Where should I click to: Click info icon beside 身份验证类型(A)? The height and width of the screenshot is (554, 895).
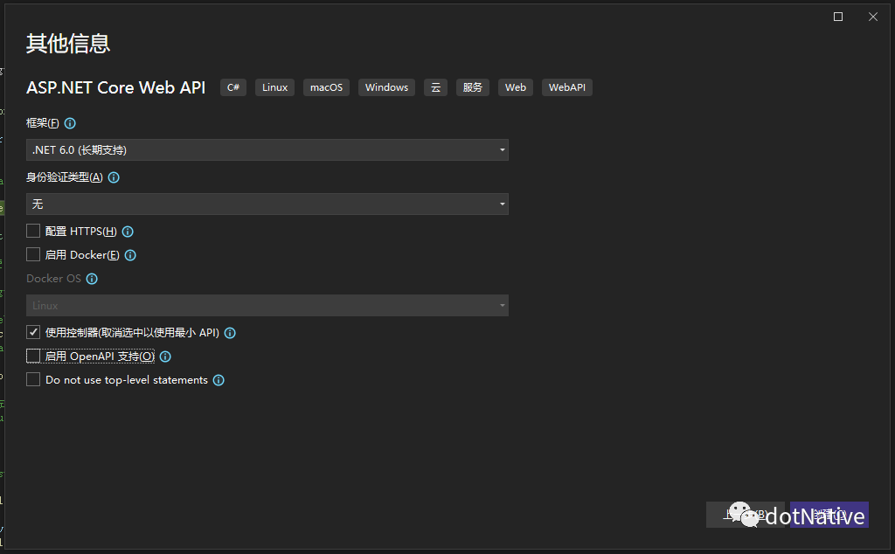[x=114, y=177]
